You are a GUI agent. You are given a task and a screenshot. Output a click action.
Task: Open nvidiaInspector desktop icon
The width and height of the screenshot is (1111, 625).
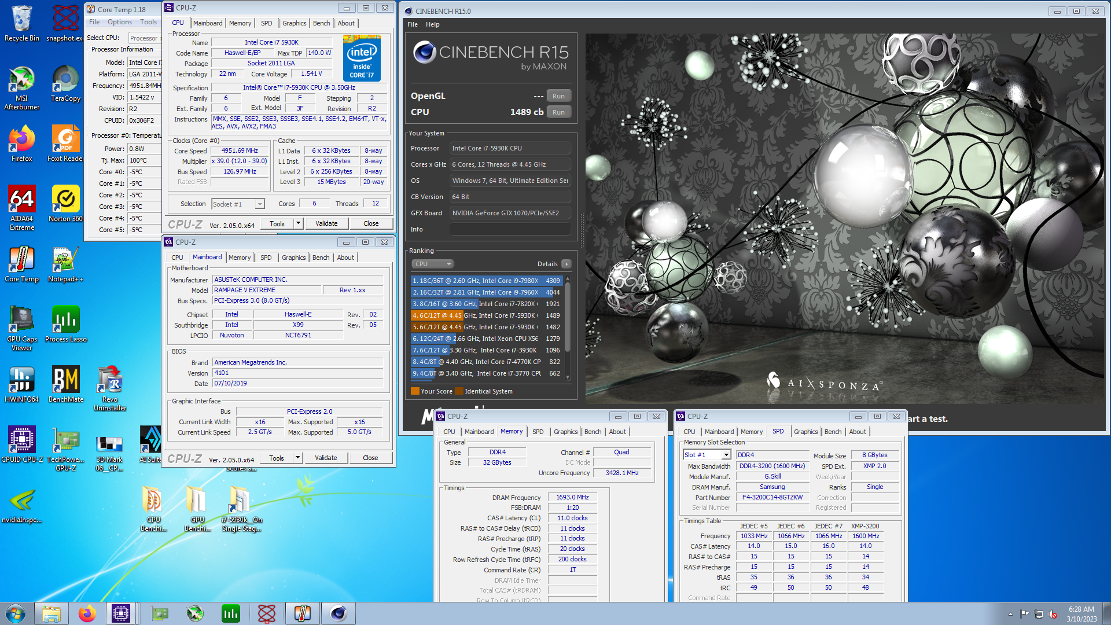click(21, 505)
